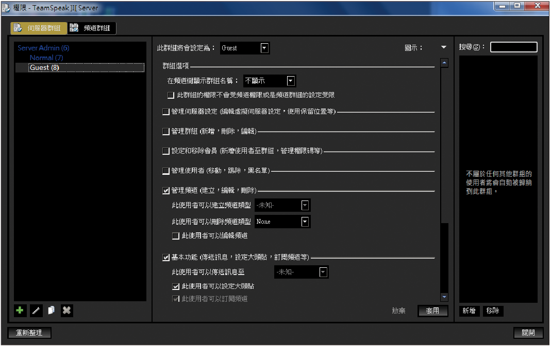Click the 重新整理 refresh button
The image size is (551, 347).
(29, 333)
